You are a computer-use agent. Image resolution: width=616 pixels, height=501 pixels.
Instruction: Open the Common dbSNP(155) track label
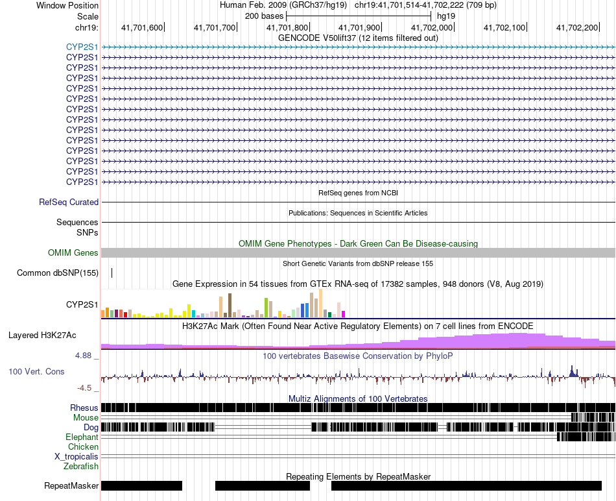58,273
